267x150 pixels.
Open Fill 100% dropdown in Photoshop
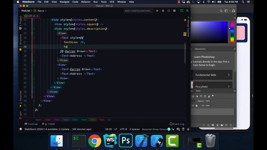[212, 105]
